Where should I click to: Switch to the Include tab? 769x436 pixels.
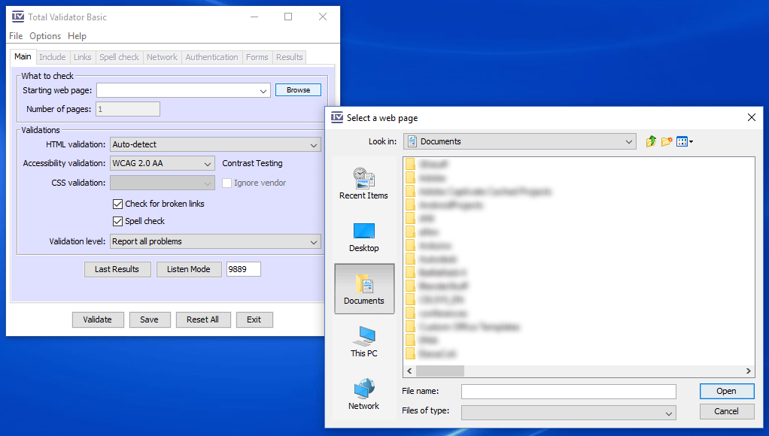coord(53,57)
